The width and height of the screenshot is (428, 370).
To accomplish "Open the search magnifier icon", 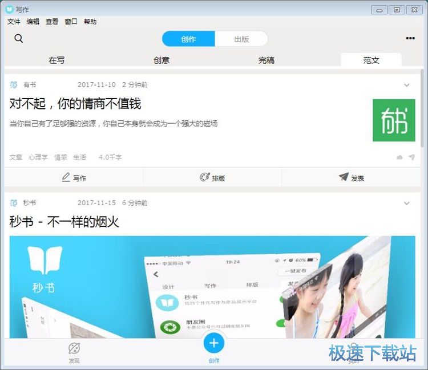I will click(19, 38).
